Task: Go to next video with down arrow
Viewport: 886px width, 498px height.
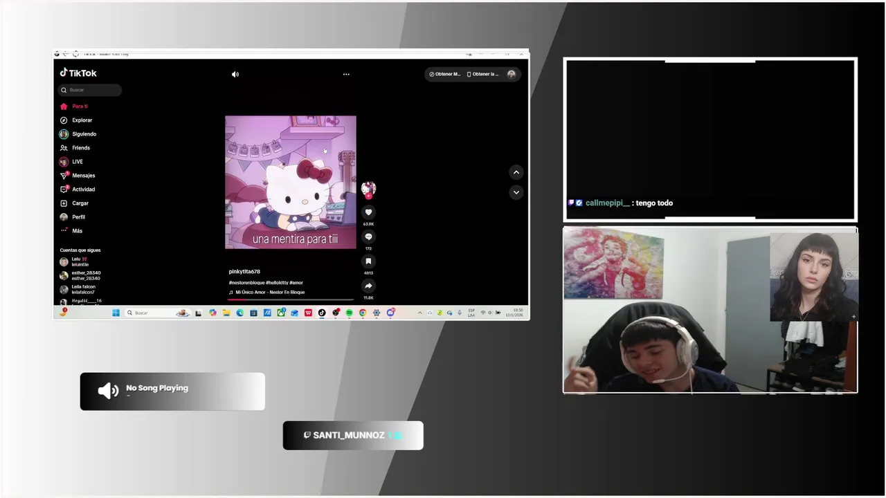Action: click(x=516, y=192)
